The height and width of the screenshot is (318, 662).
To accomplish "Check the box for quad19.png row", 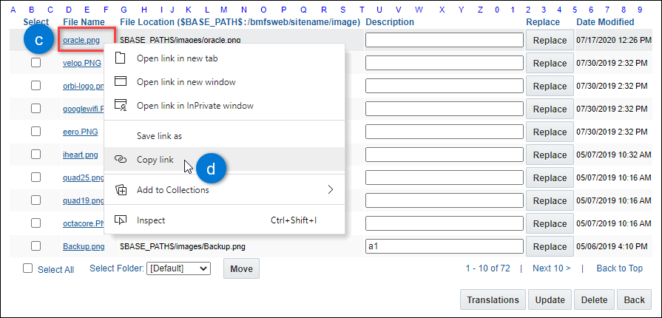I will (x=36, y=200).
